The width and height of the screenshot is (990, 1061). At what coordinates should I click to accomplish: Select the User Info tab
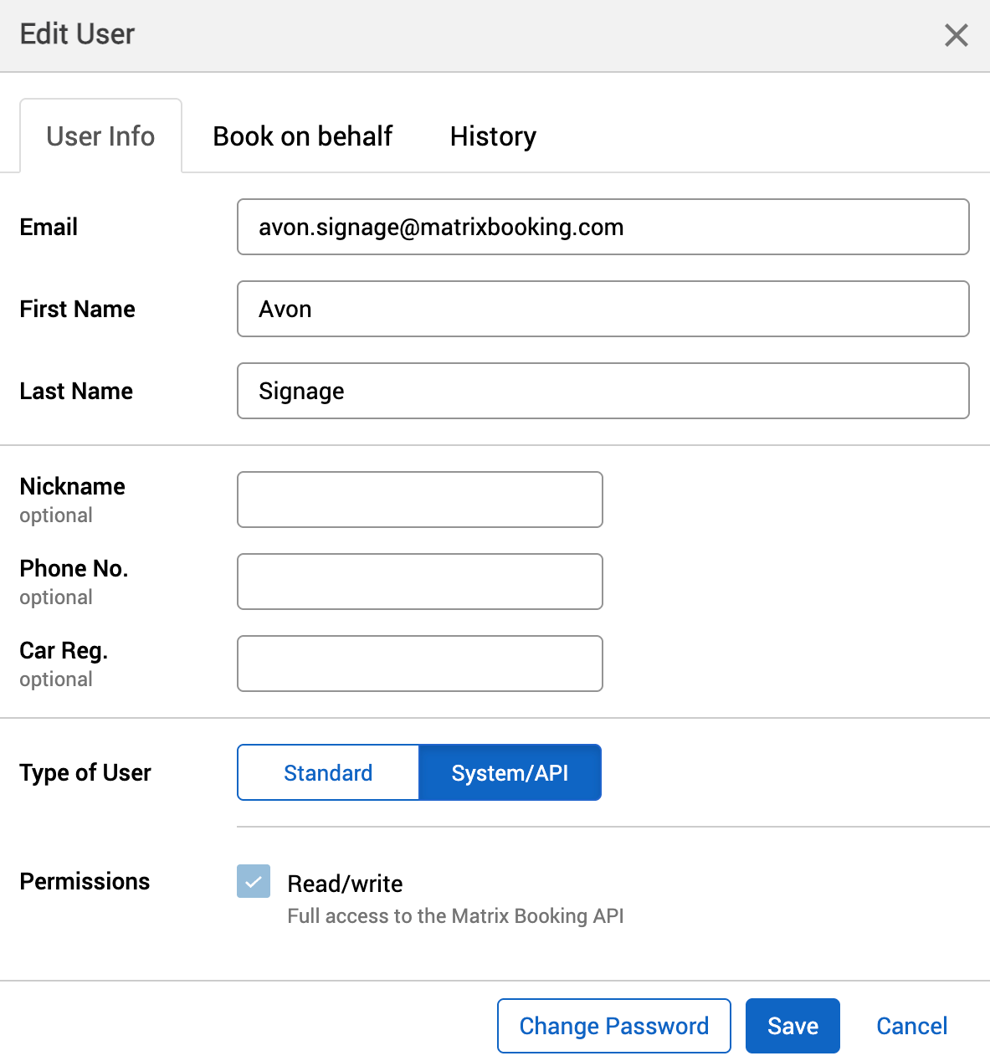100,136
